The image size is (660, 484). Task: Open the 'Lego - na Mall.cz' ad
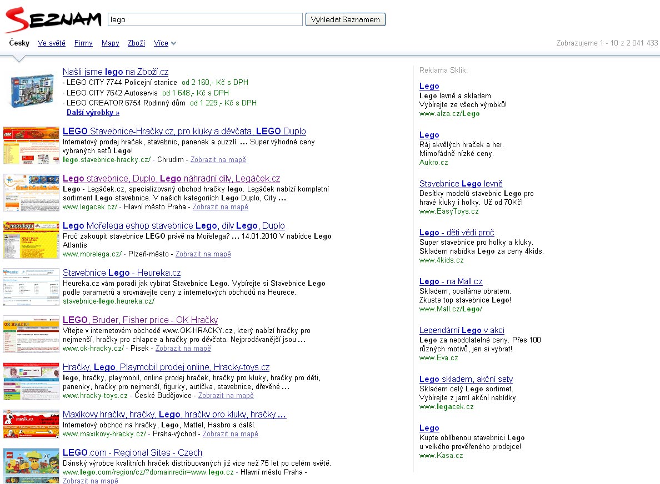tap(451, 281)
